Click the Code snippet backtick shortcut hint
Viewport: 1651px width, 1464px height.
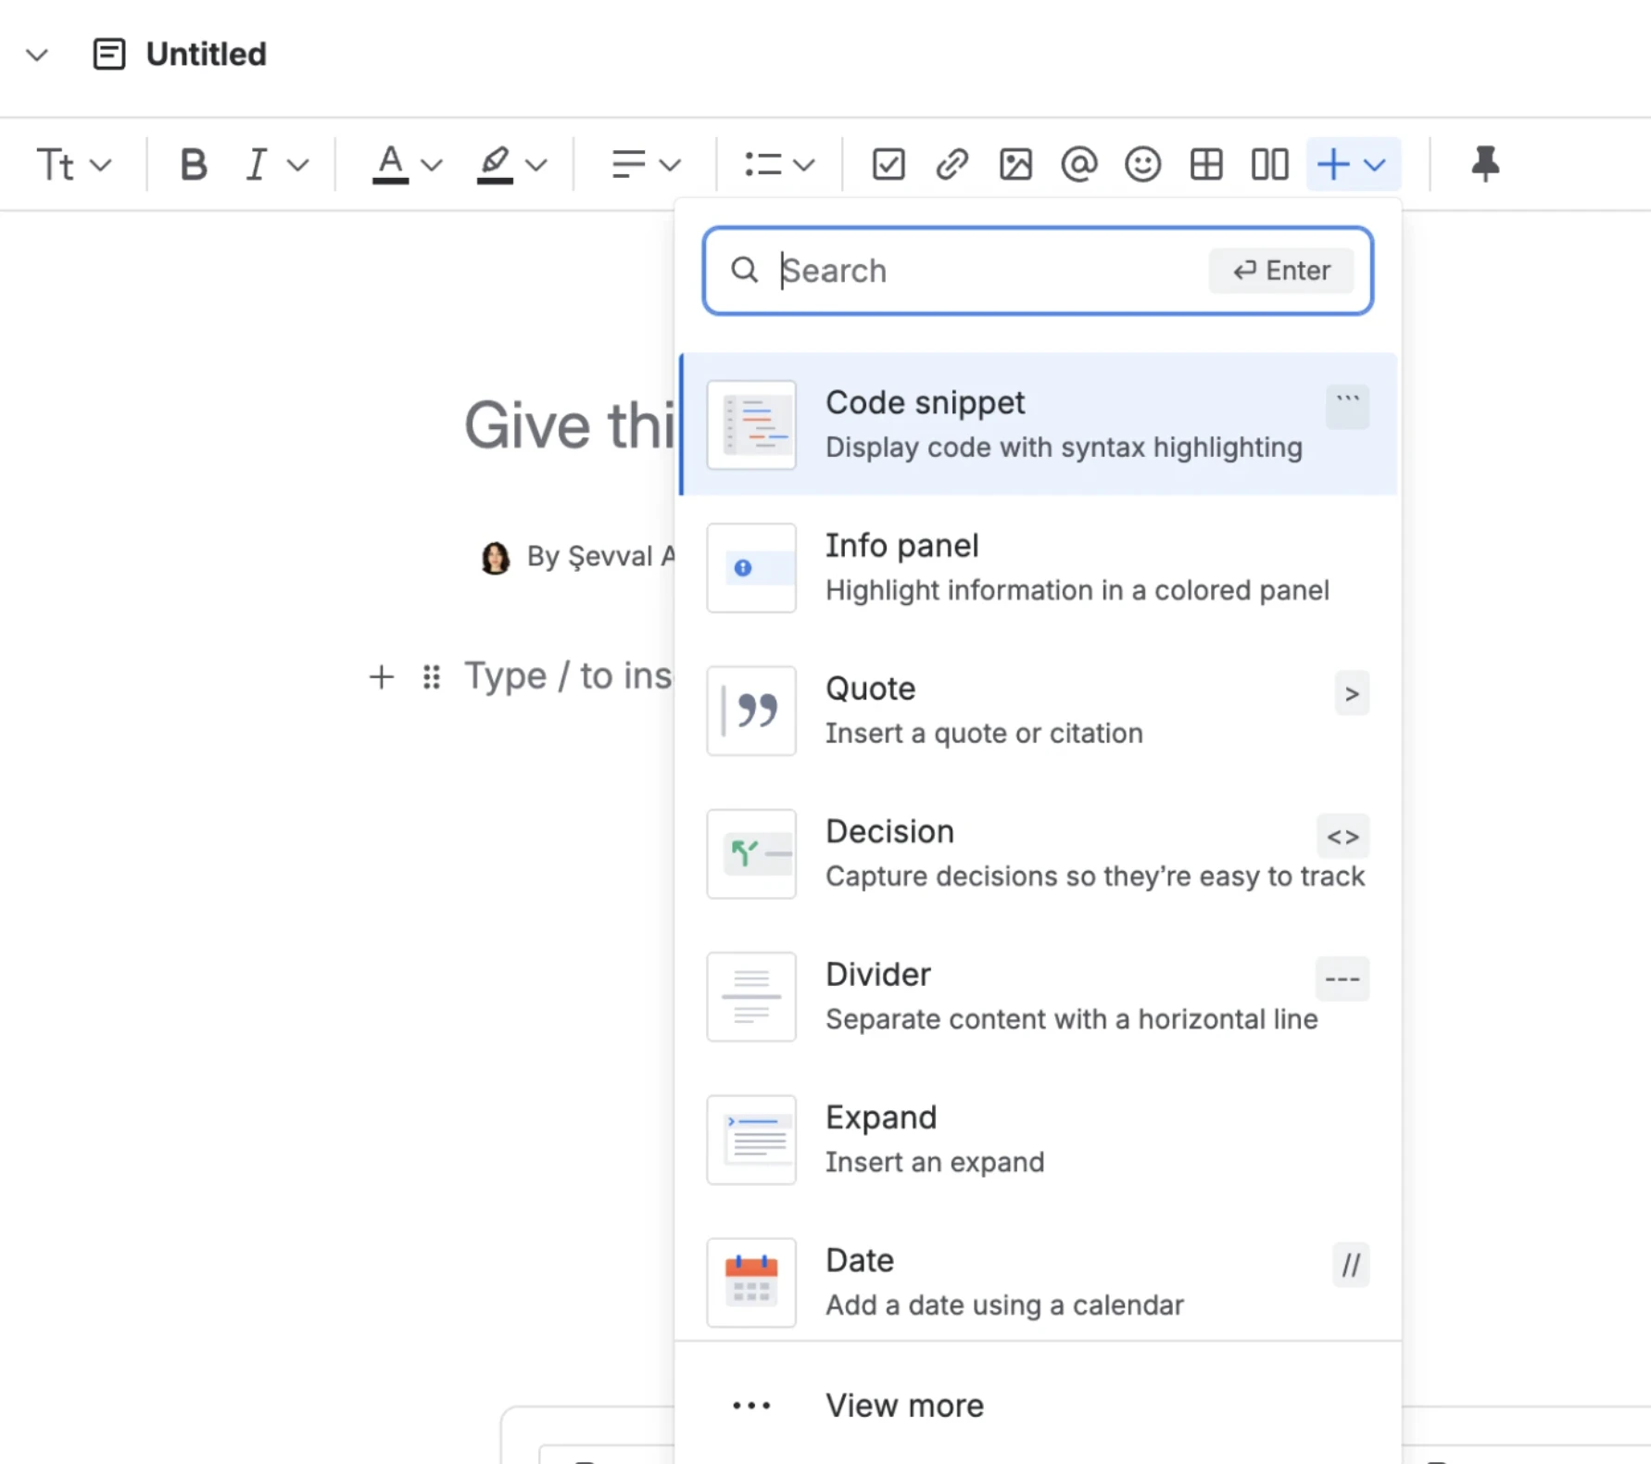click(x=1348, y=407)
